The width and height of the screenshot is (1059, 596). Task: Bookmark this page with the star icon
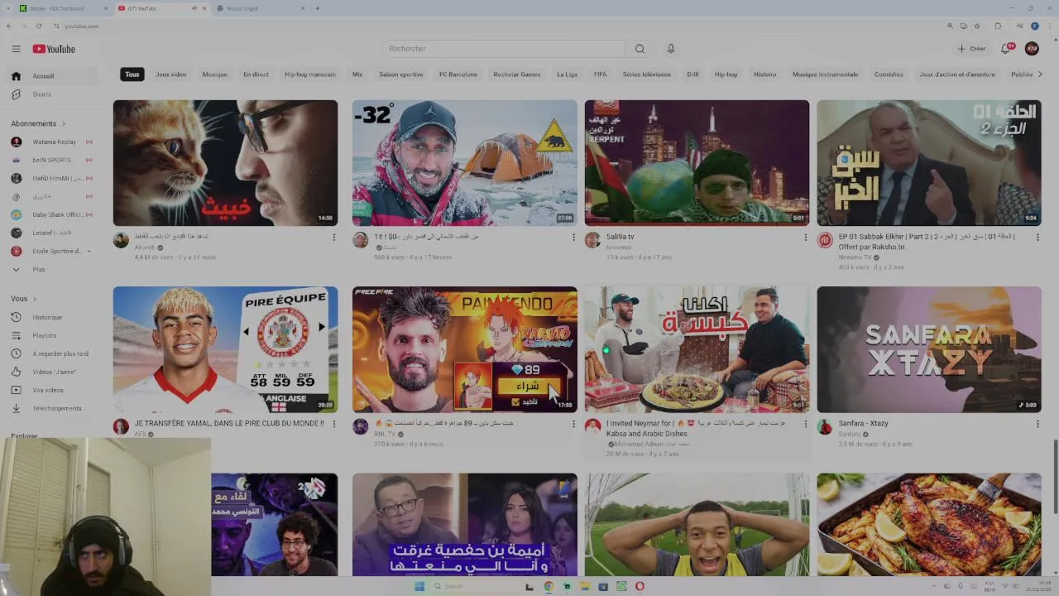pyautogui.click(x=977, y=26)
